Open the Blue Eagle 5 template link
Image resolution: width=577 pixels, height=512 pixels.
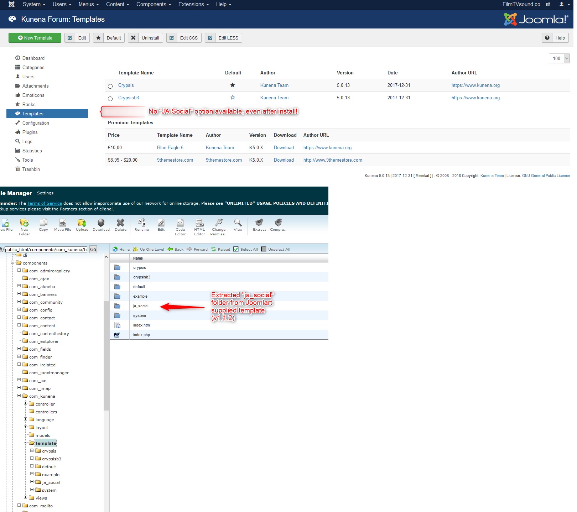170,147
